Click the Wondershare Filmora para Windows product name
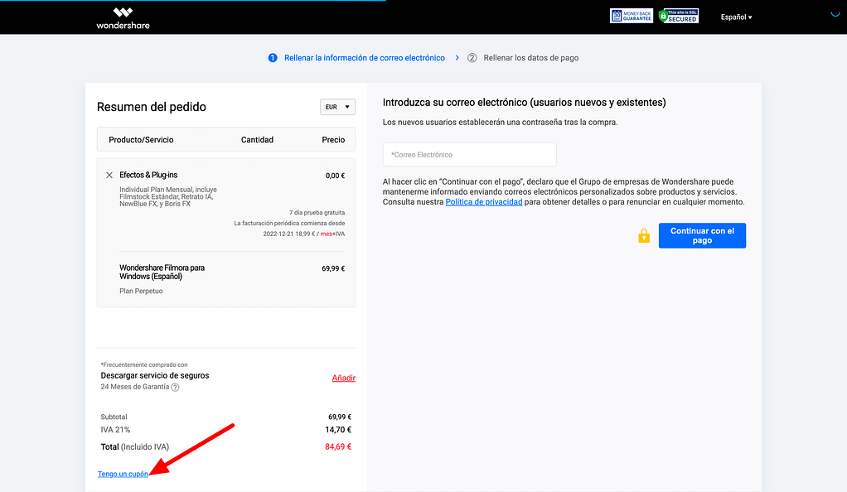The width and height of the screenshot is (847, 492). (x=162, y=273)
